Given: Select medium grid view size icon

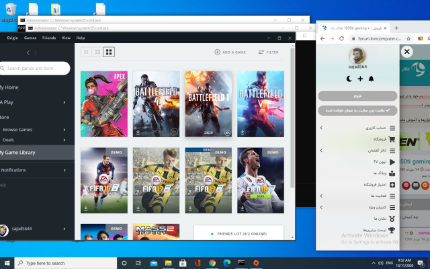Looking at the screenshot, I should click(97, 52).
